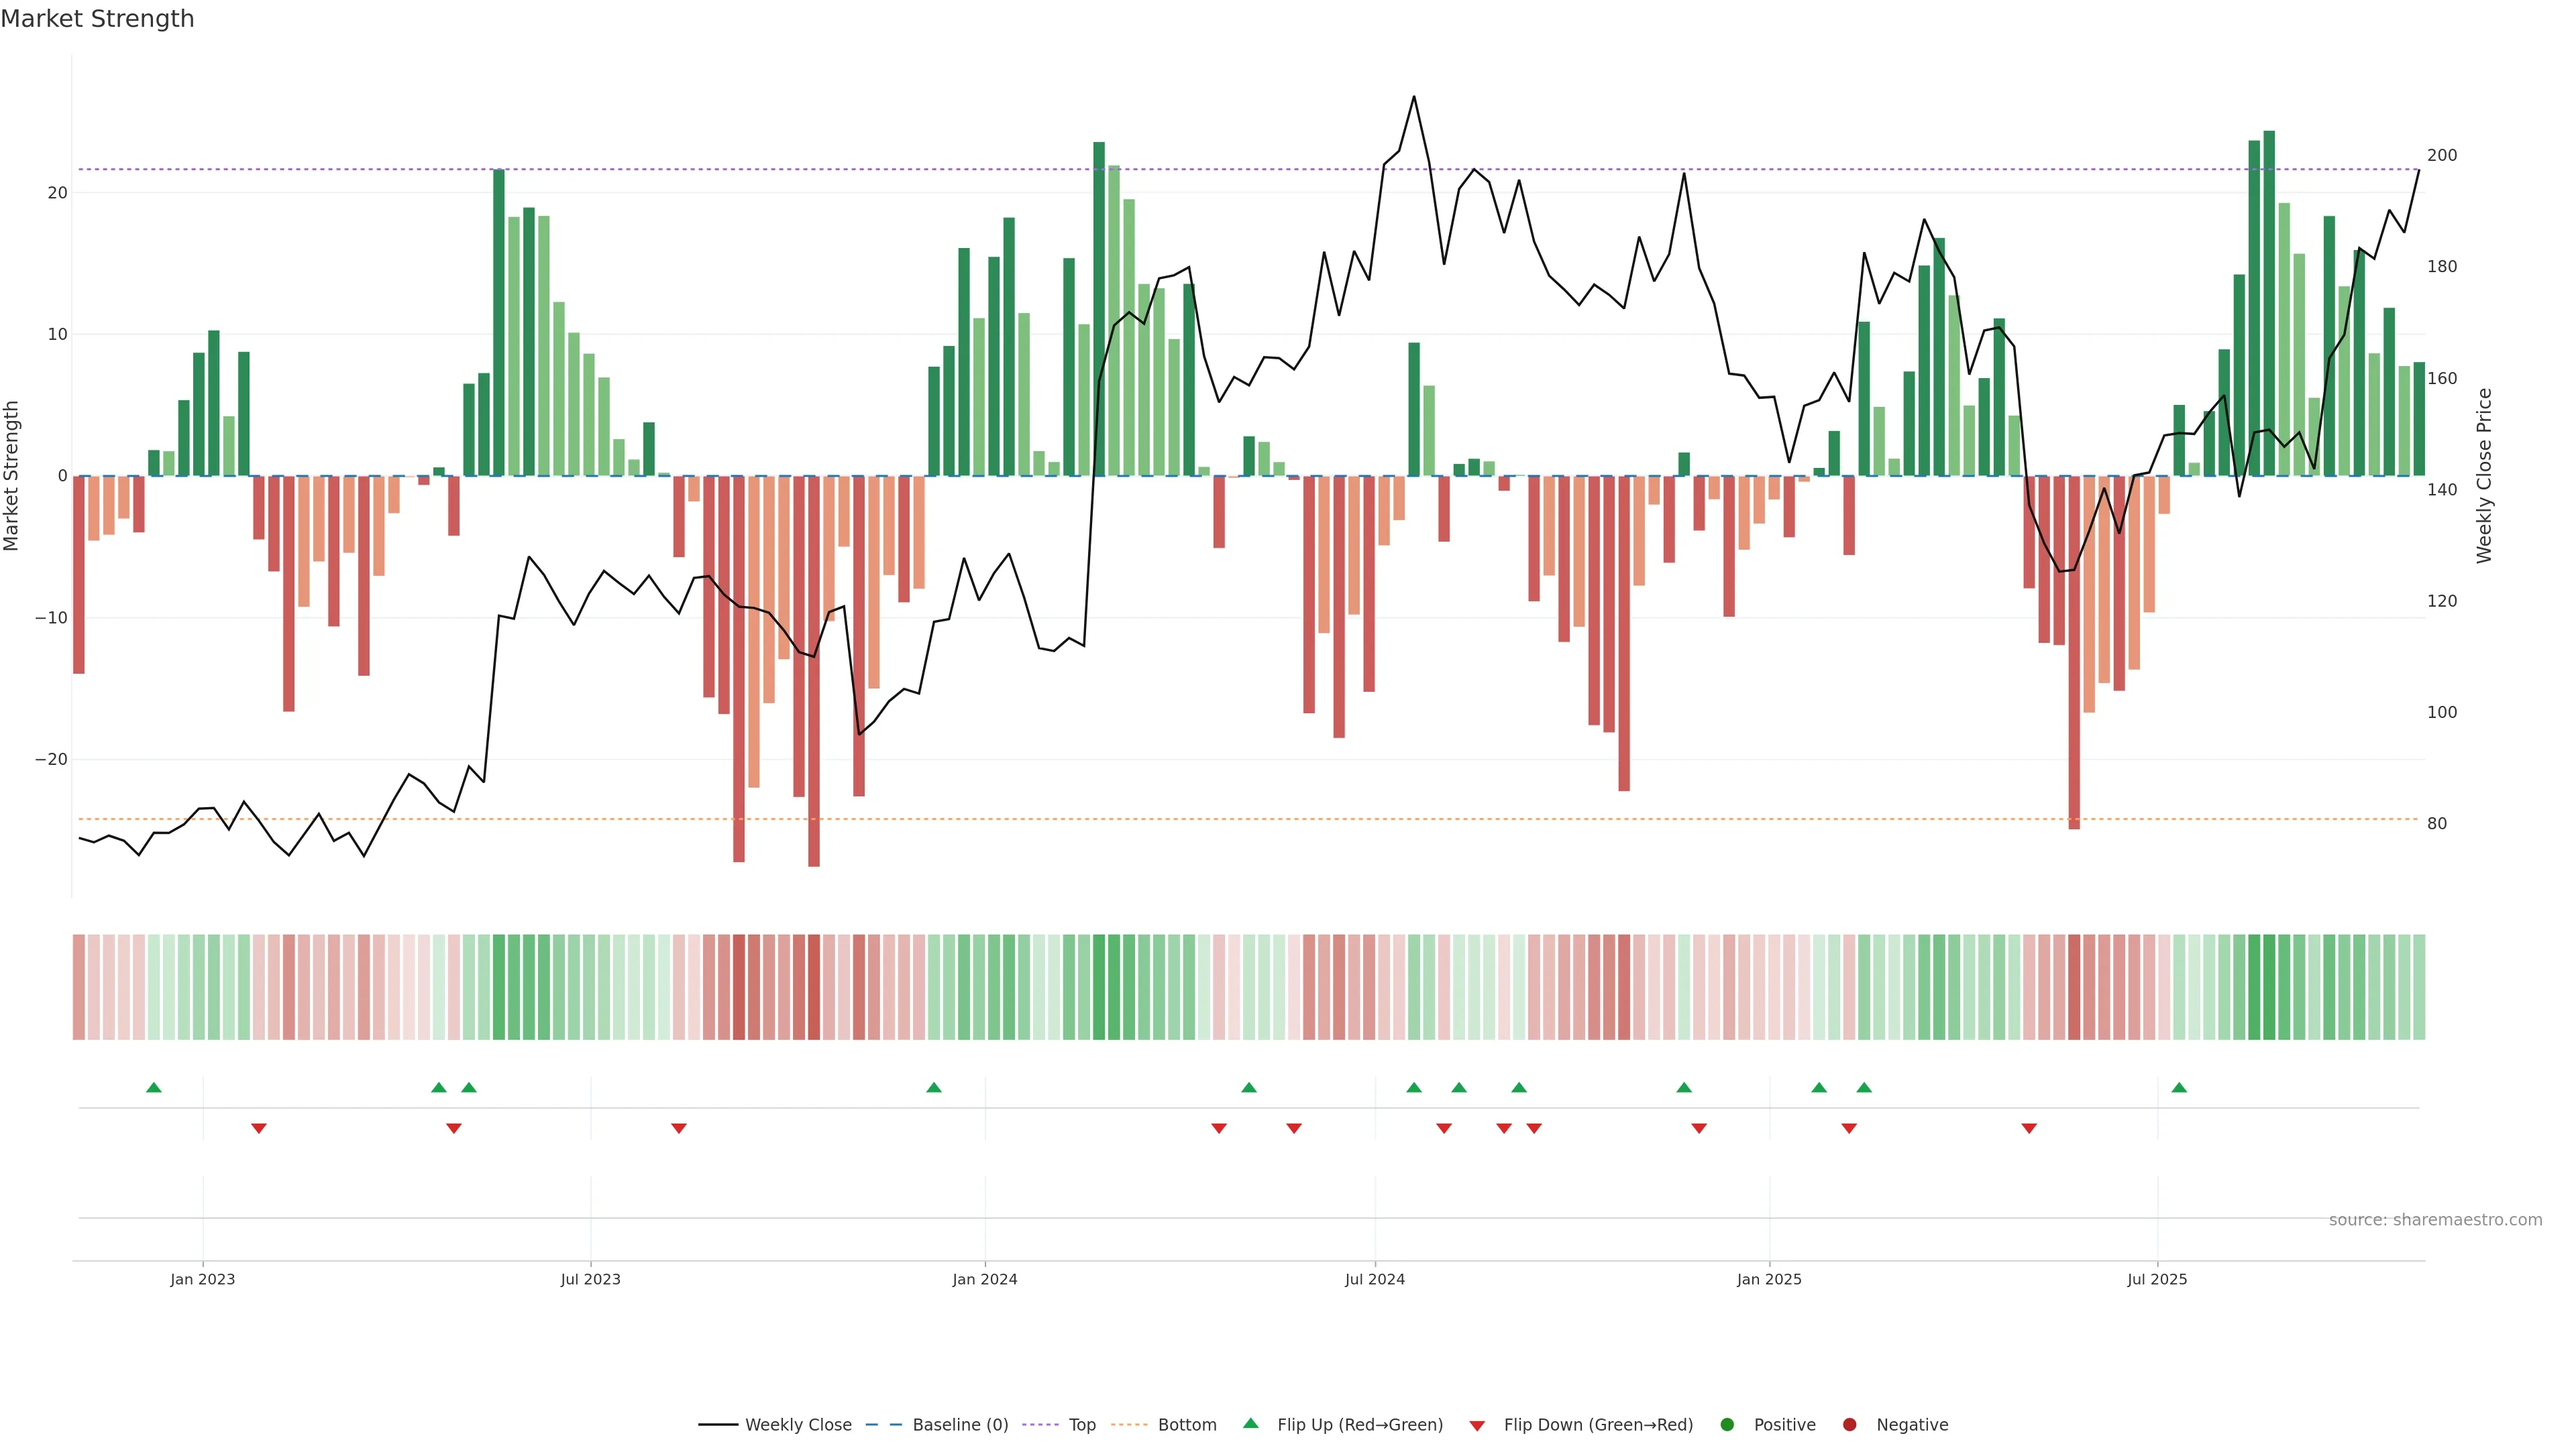The width and height of the screenshot is (2576, 1448).
Task: Click the leftmost red flip-down triangle marker
Action: point(259,1128)
